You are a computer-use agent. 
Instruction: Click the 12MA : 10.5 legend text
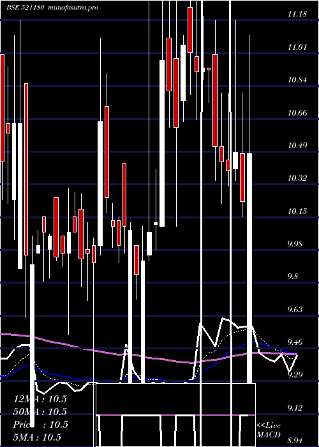tap(40, 399)
